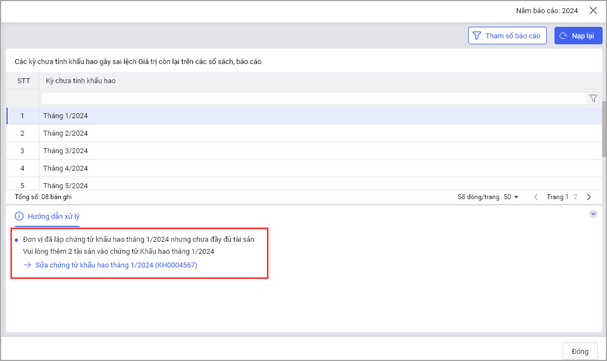Screen dimensions: 607x361
Task: Select the Tháng 3/2024 row
Action: (66, 151)
